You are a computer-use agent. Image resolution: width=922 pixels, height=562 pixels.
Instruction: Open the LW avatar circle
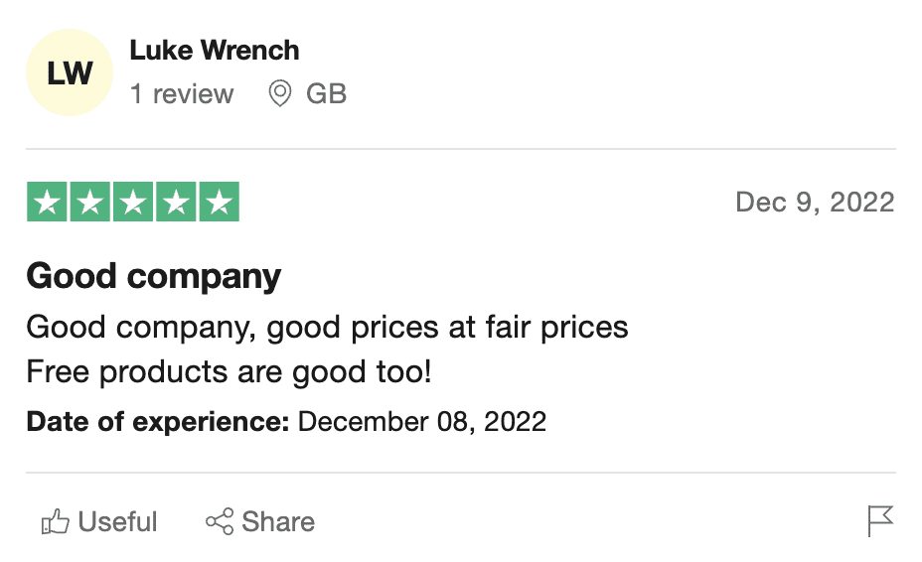coord(70,72)
